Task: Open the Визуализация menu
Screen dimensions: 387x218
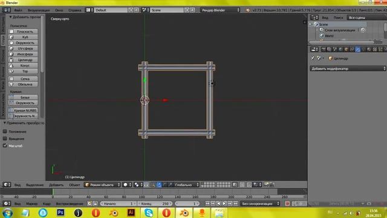Action: coord(39,10)
